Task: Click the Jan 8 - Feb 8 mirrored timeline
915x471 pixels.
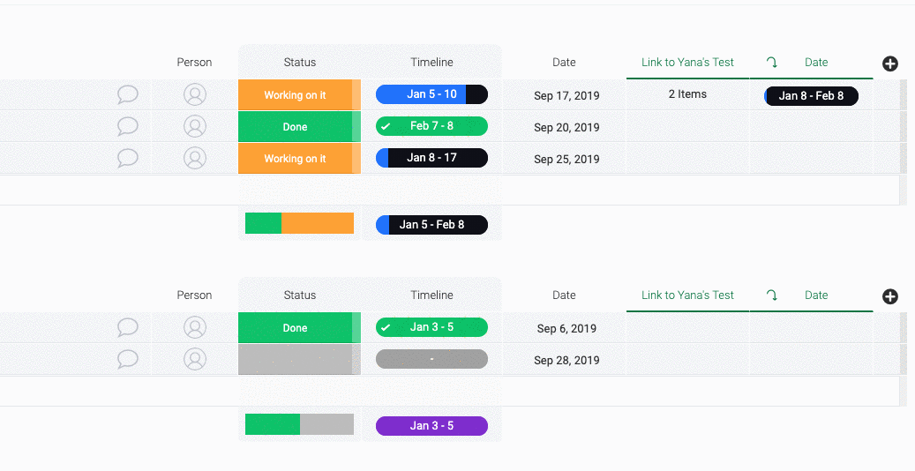Action: tap(811, 96)
